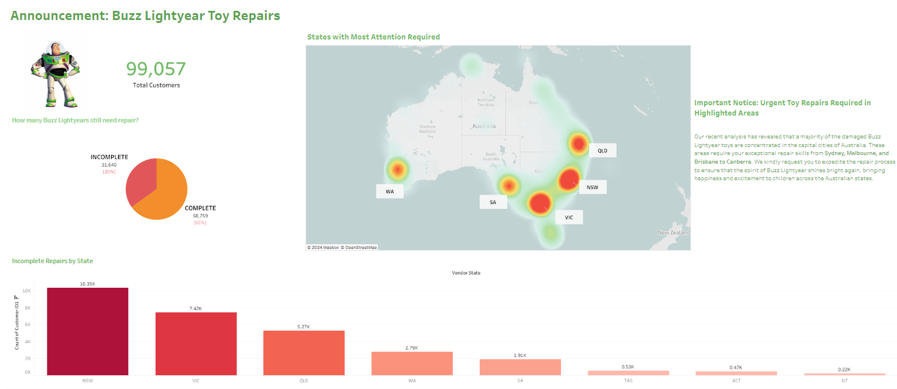Screen dimensions: 897x389
Task: Select the NT bar in the chart
Action: pos(844,374)
